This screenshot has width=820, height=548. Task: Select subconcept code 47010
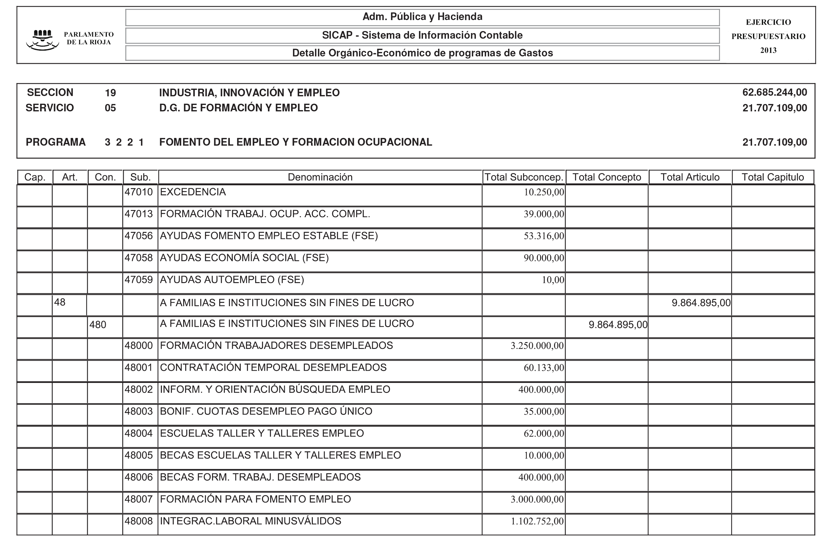(139, 192)
